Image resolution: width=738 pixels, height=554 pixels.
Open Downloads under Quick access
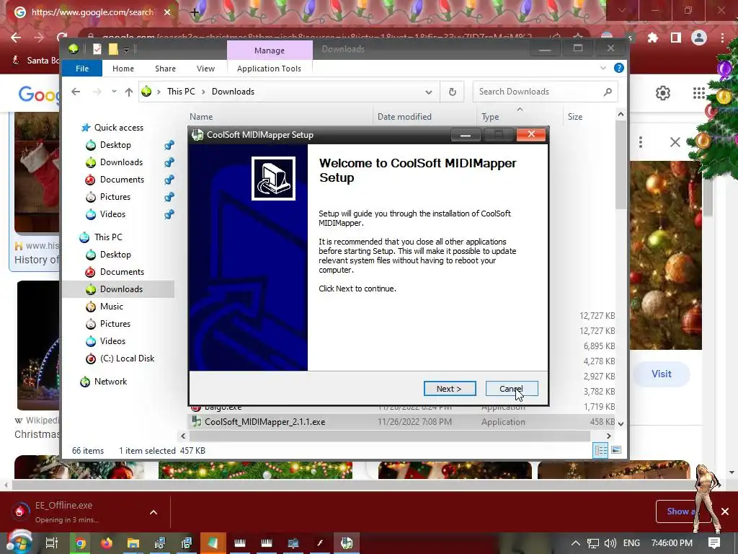tap(121, 162)
